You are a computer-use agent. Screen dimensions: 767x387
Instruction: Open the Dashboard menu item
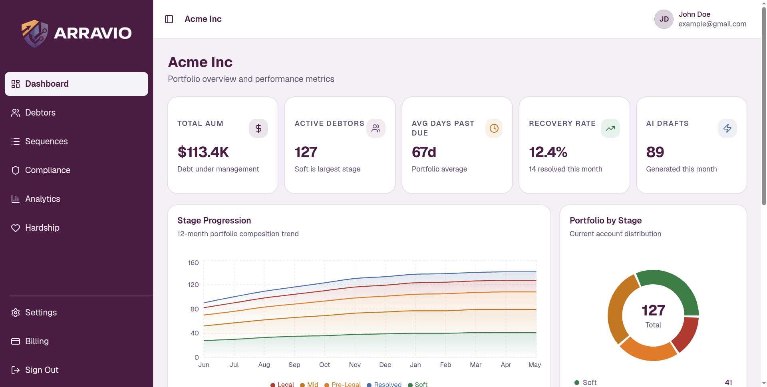coord(76,84)
